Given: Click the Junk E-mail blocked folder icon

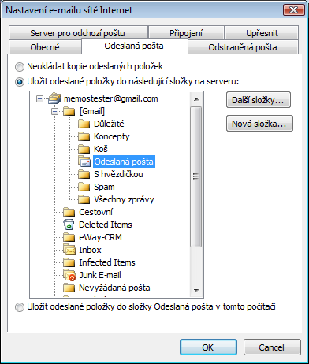Looking at the screenshot, I should (x=69, y=275).
